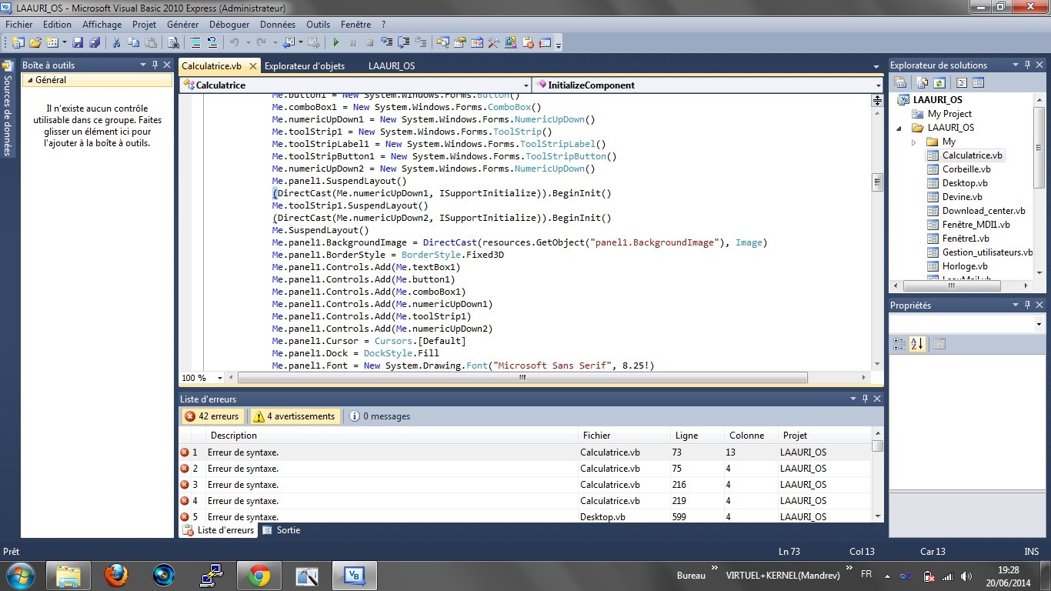Click the code editor horizontal scrollbar
Screen dimensions: 1051x591
(x=522, y=378)
